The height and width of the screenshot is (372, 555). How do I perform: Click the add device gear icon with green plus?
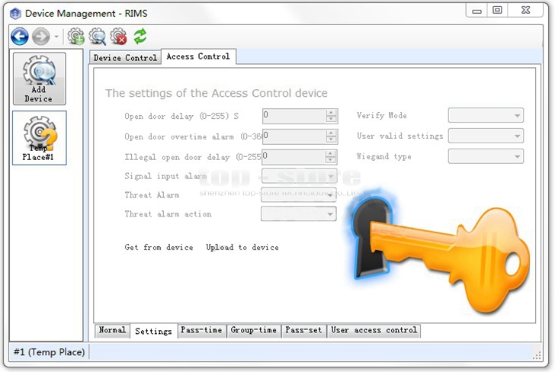[x=76, y=36]
